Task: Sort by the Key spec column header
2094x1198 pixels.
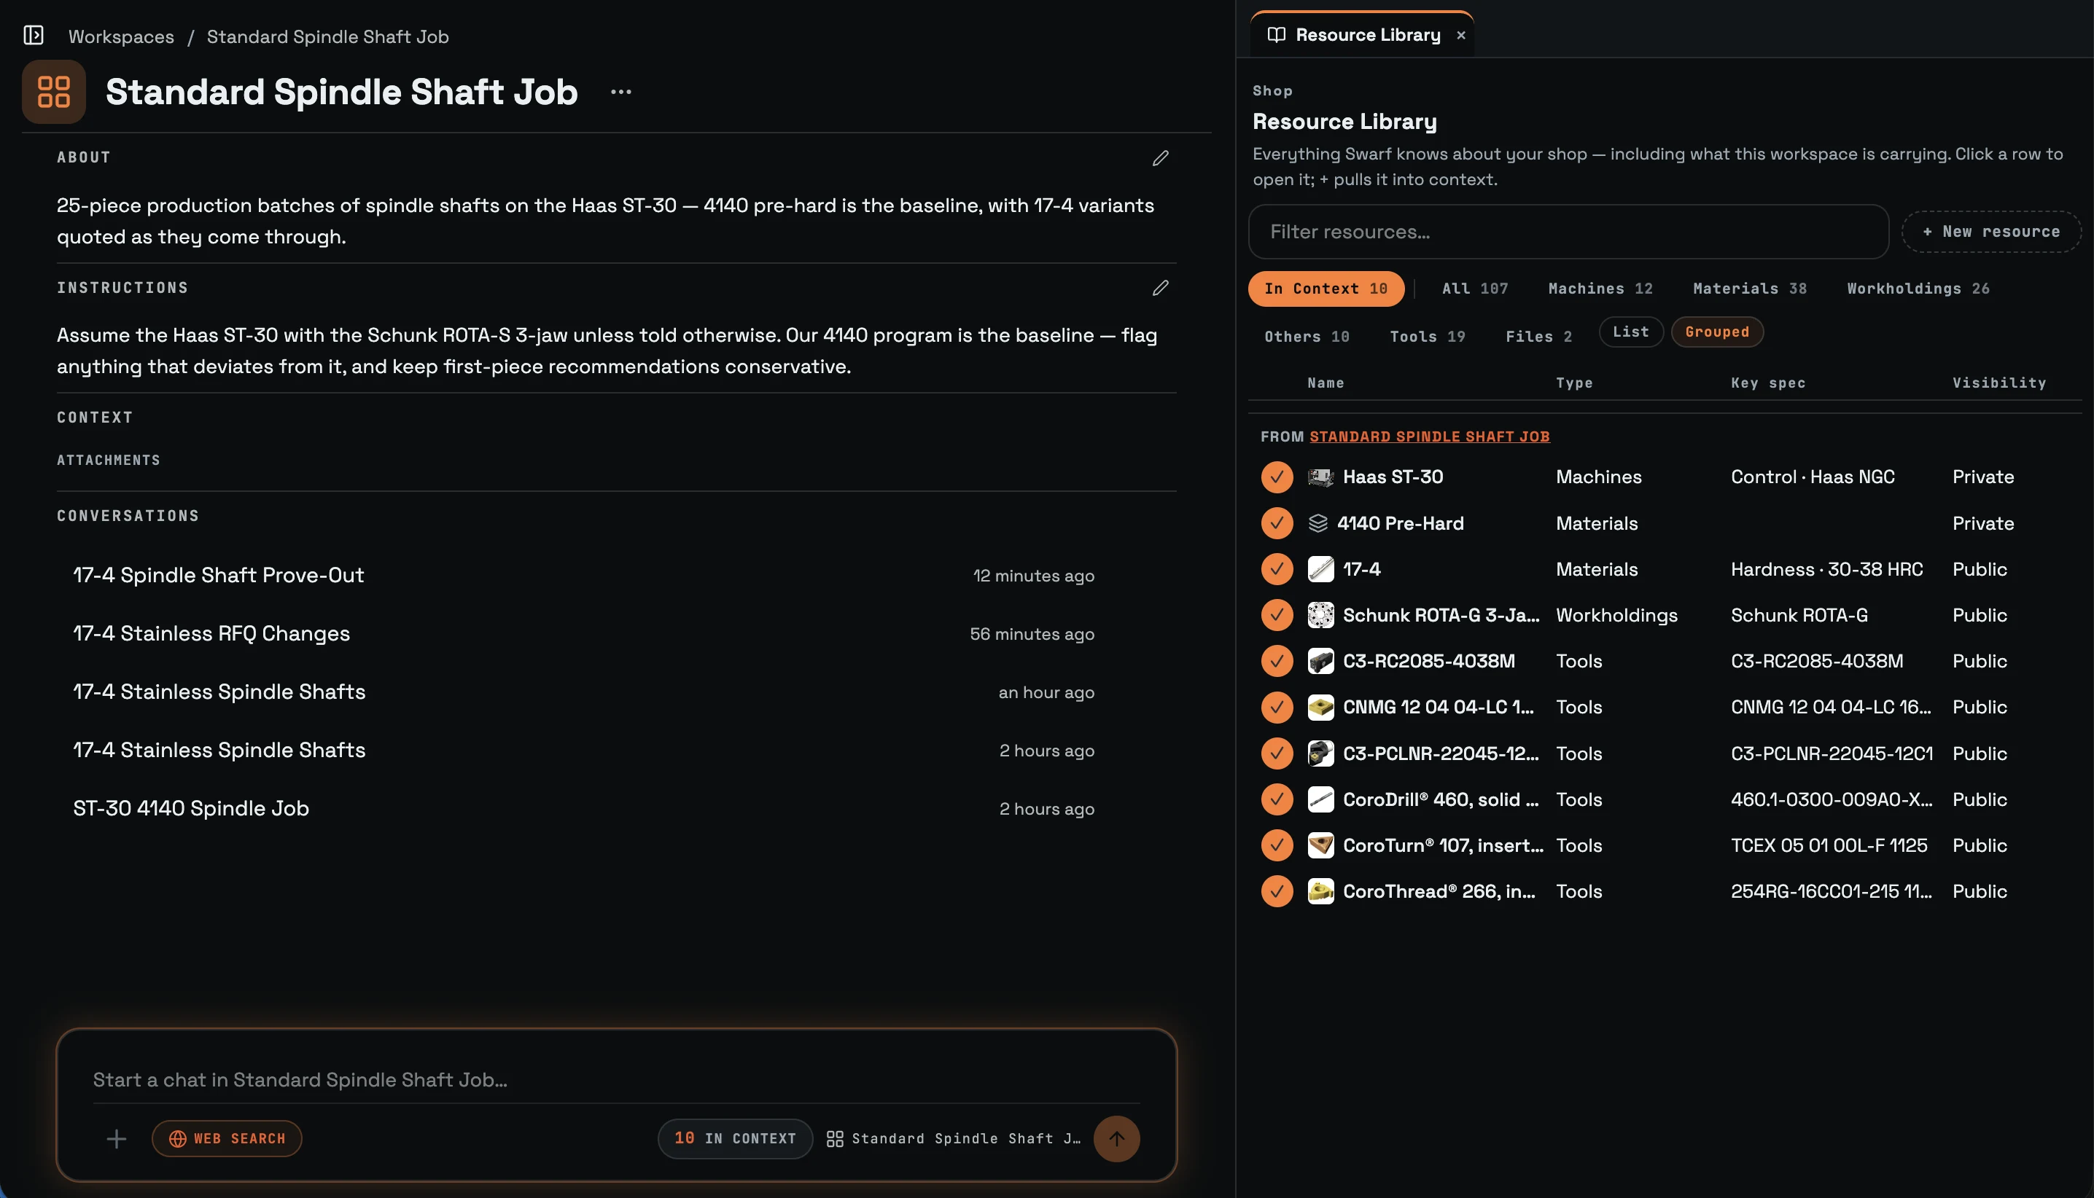Action: click(x=1768, y=383)
